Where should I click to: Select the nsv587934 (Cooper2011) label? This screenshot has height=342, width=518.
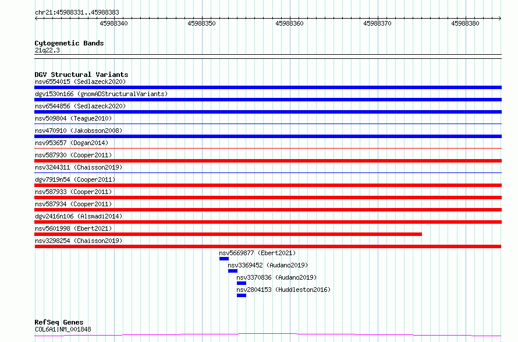[x=73, y=204]
